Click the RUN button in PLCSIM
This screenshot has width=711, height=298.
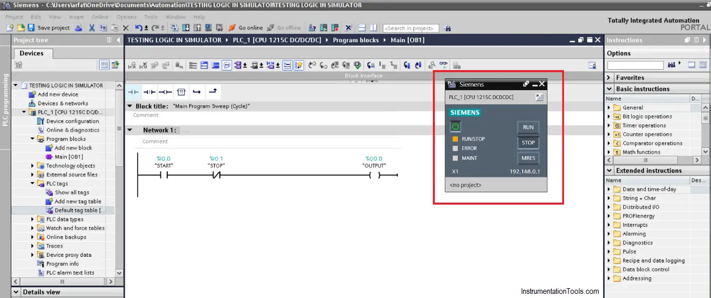click(528, 127)
